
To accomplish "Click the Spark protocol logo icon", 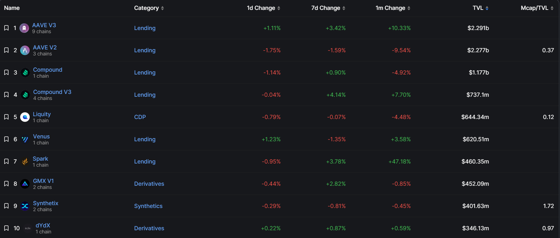I will point(25,161).
